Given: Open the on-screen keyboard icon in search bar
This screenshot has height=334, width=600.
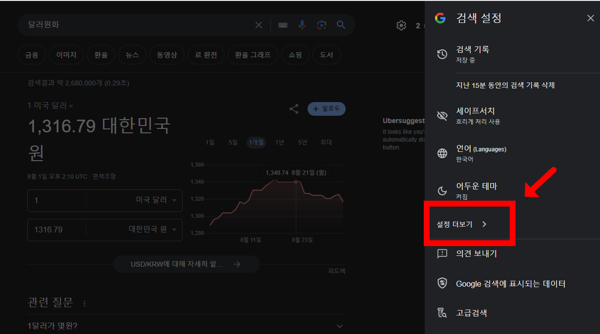Looking at the screenshot, I should tap(283, 25).
